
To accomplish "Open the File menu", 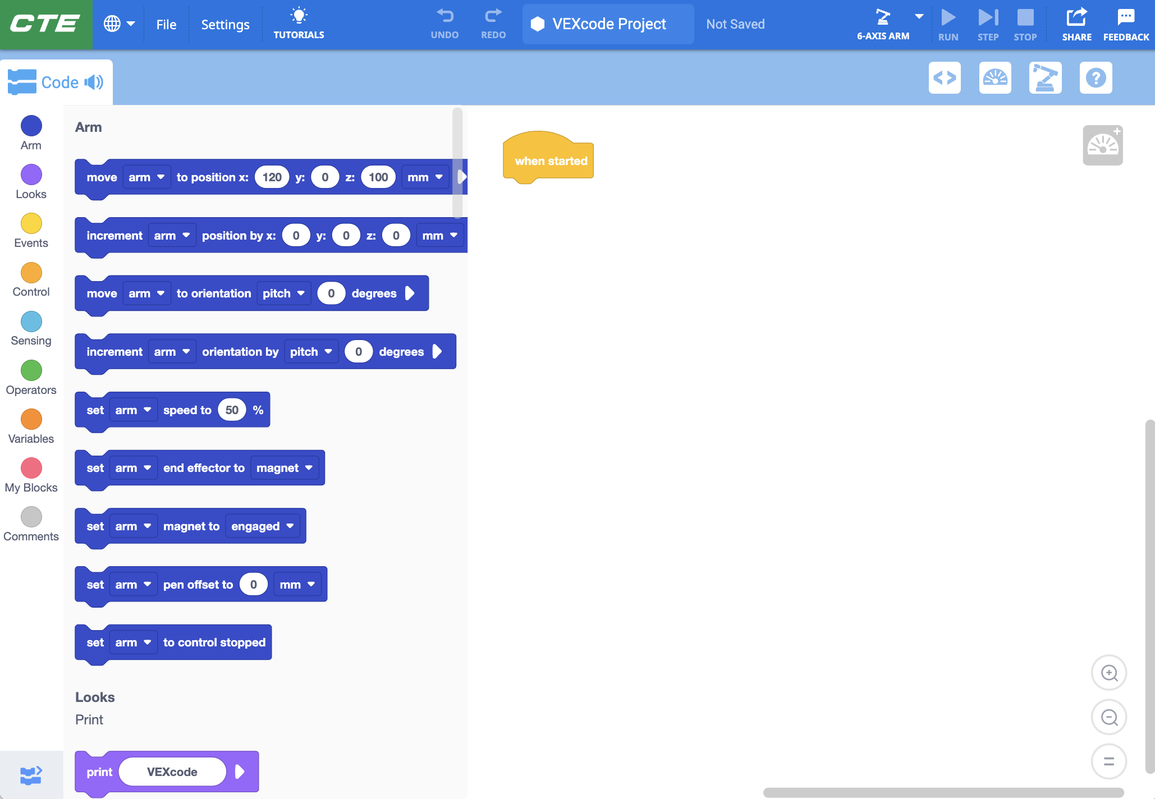I will click(x=166, y=24).
